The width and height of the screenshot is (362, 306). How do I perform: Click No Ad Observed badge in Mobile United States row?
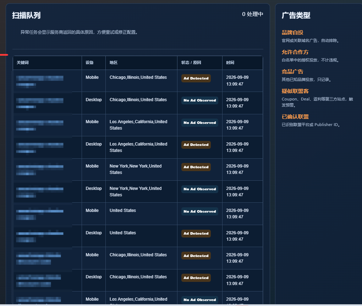(200, 211)
